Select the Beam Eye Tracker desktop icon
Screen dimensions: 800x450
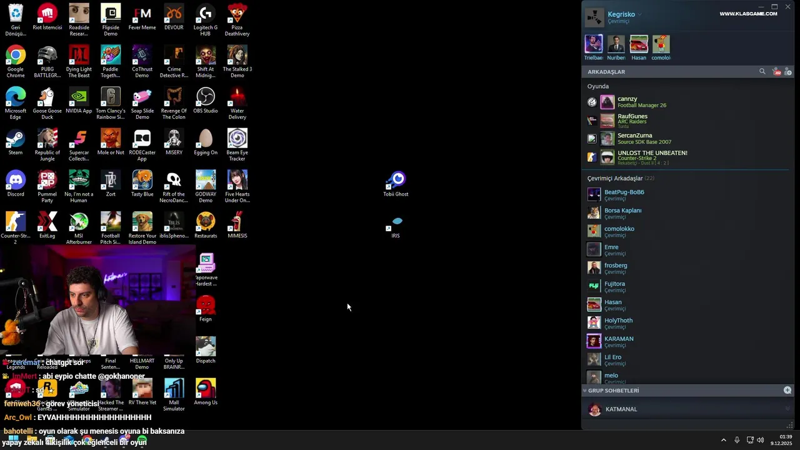coord(237,145)
